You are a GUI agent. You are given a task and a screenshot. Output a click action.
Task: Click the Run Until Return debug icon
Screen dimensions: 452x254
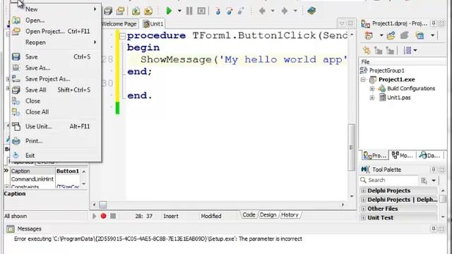(x=241, y=11)
